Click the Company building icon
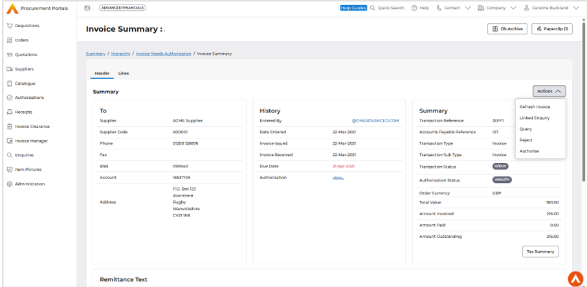 coord(481,8)
